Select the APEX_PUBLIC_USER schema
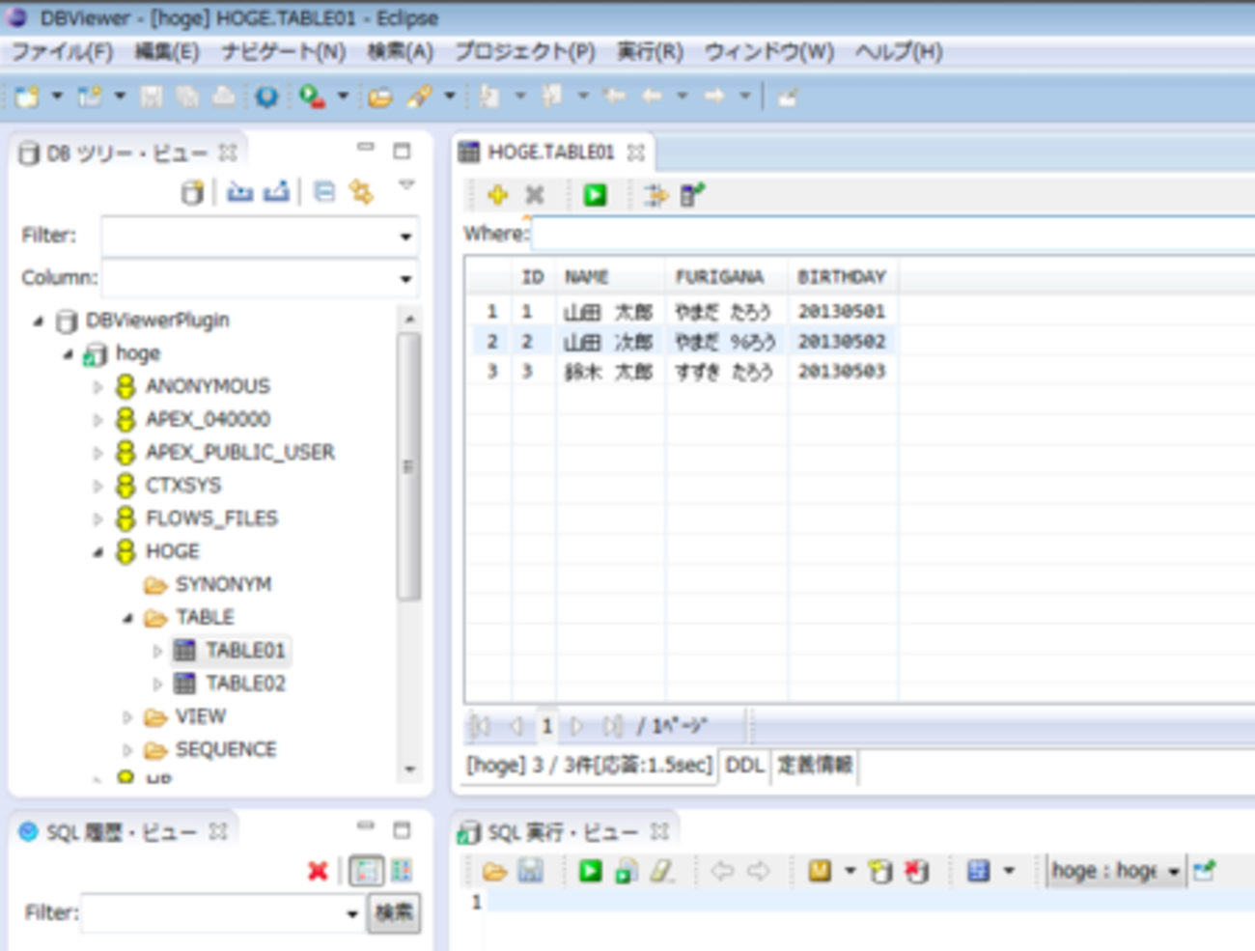Image resolution: width=1255 pixels, height=951 pixels. (x=239, y=453)
